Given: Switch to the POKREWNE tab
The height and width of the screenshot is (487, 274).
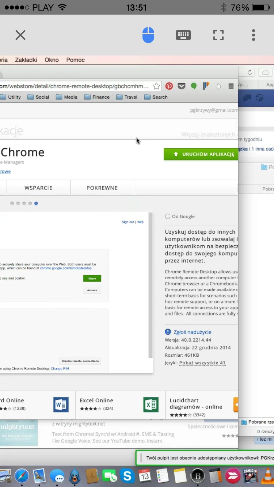Looking at the screenshot, I should pos(102,188).
